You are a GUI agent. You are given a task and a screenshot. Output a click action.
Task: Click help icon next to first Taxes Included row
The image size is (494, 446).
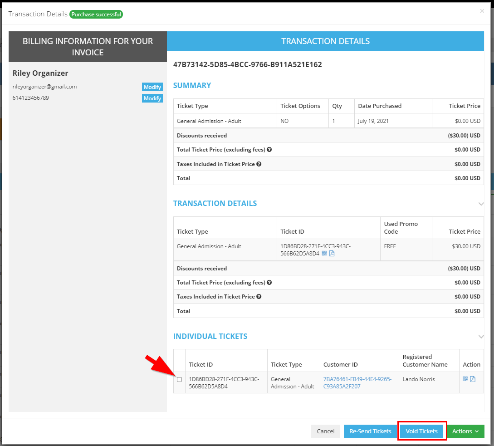click(x=259, y=164)
